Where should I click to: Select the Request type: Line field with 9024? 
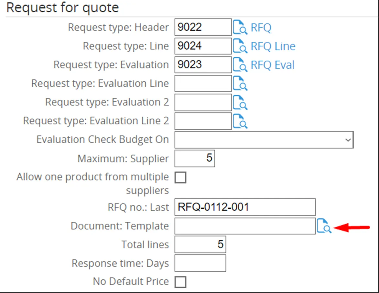coord(203,46)
